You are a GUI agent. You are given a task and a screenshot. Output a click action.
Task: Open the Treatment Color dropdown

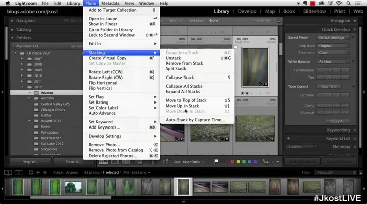coord(332,51)
